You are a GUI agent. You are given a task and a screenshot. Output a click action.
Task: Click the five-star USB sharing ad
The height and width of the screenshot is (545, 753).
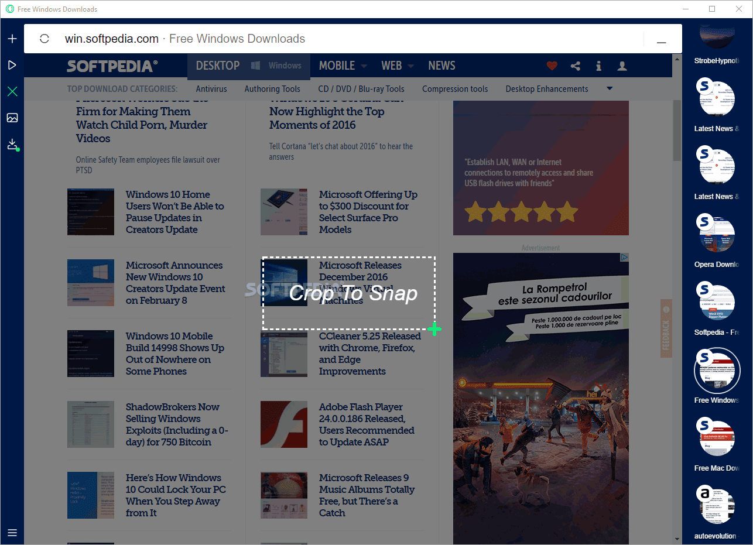click(x=541, y=168)
